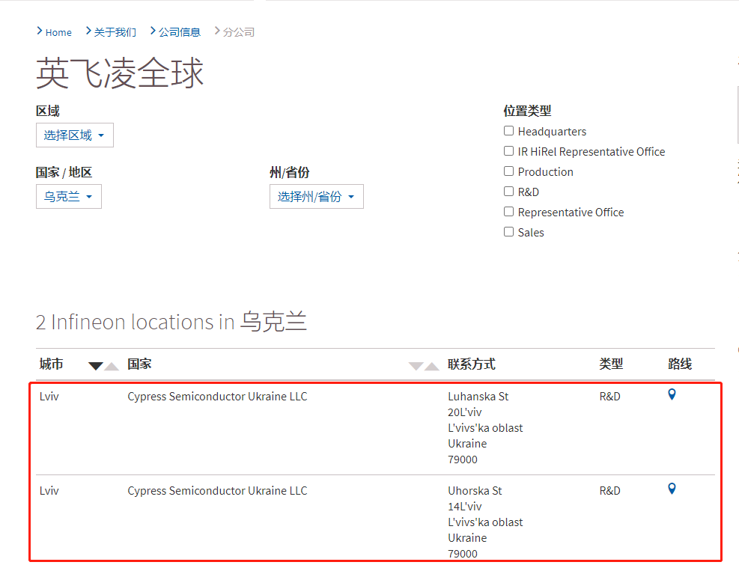Select Representative Office checkbox
The width and height of the screenshot is (739, 568).
(x=508, y=212)
